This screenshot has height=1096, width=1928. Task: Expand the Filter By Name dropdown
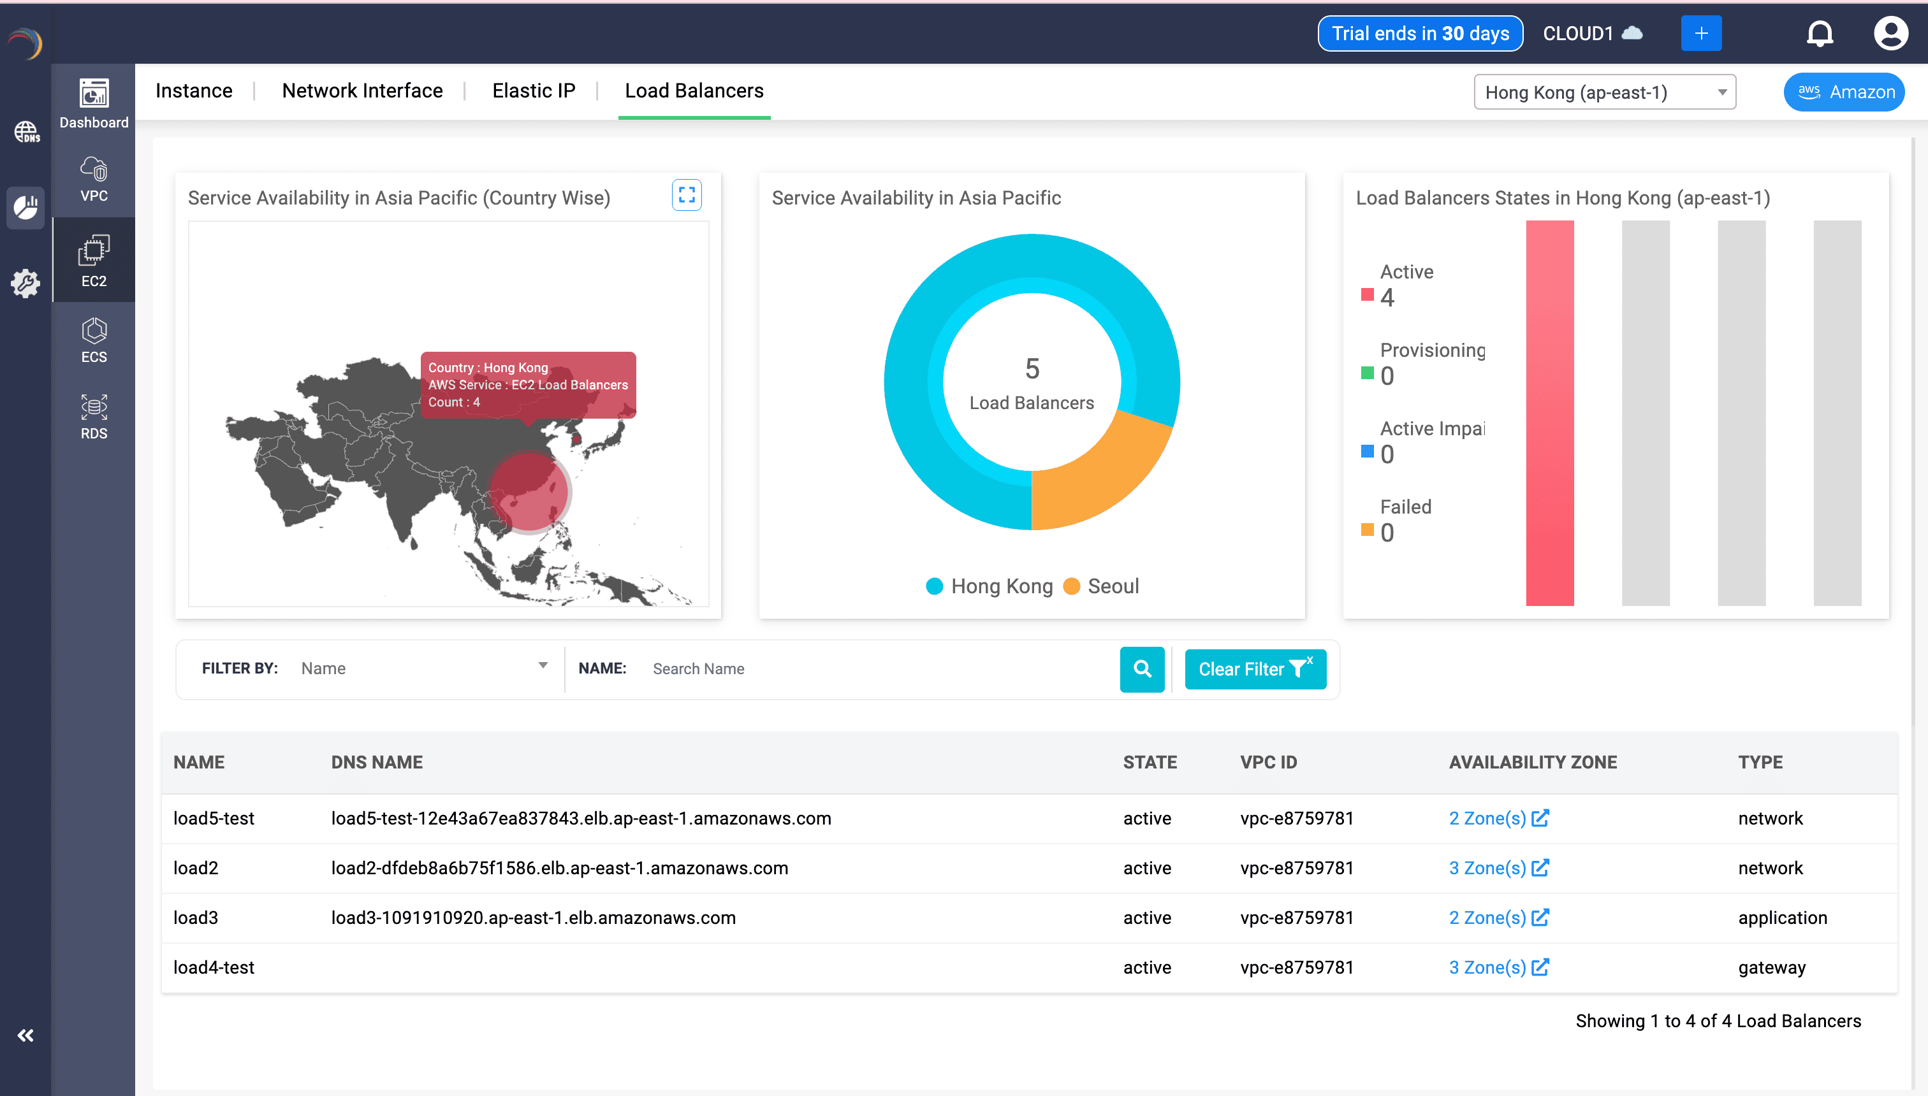(x=423, y=668)
